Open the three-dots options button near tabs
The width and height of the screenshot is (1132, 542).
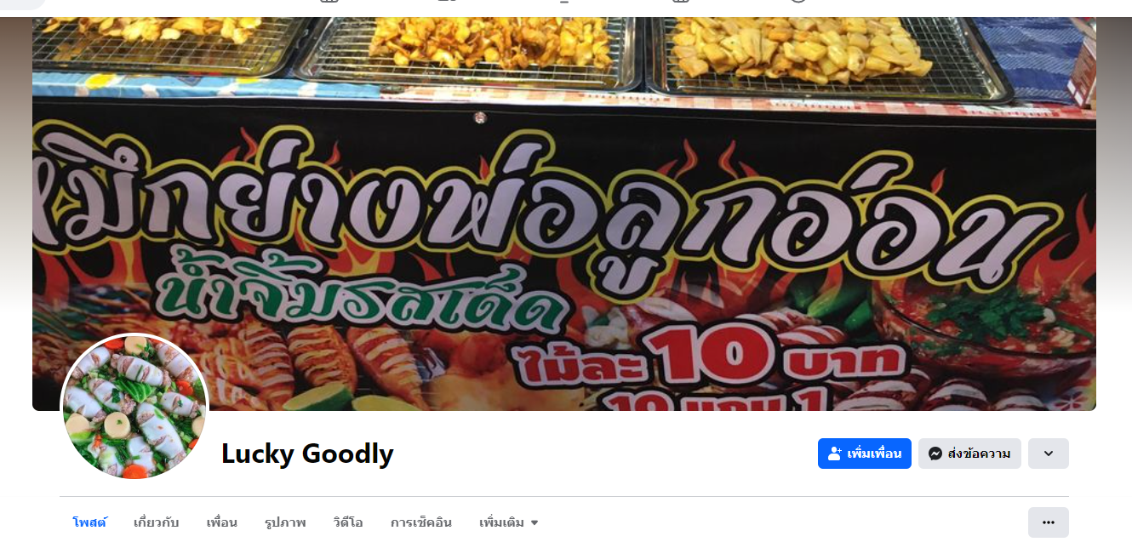coord(1049,522)
